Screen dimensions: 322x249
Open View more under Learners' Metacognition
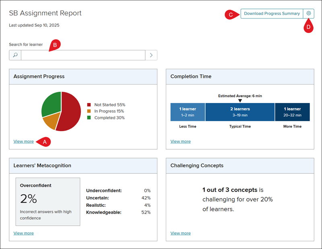click(24, 233)
